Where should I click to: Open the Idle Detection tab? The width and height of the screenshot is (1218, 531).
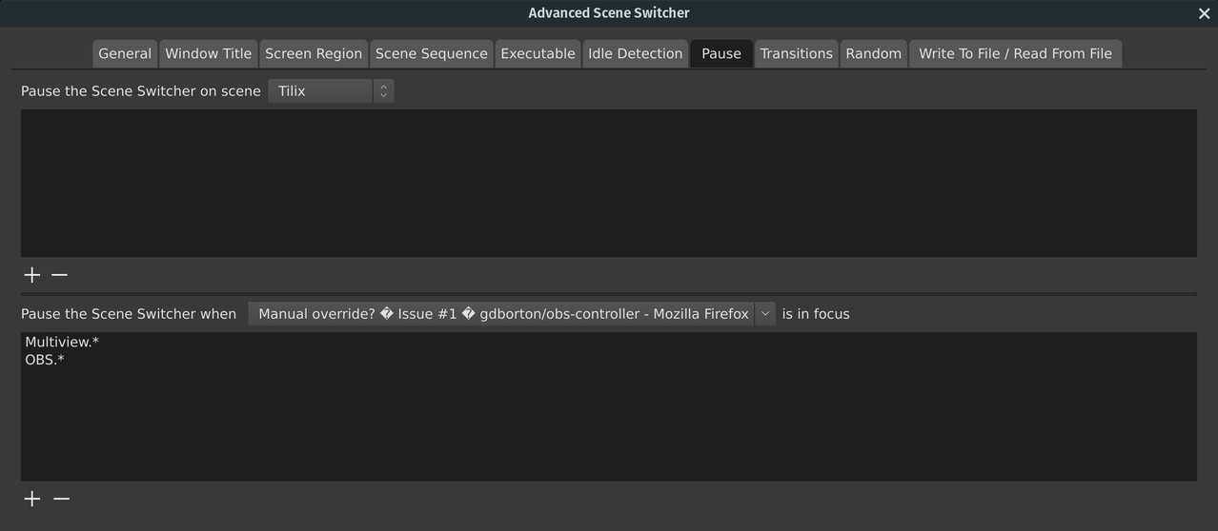[636, 54]
